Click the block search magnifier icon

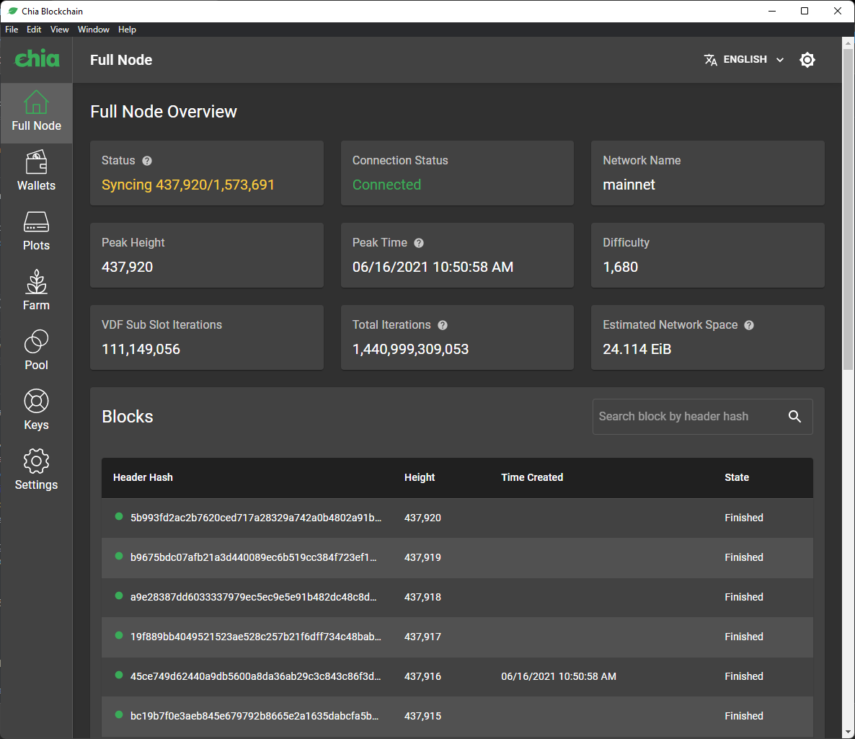point(794,417)
